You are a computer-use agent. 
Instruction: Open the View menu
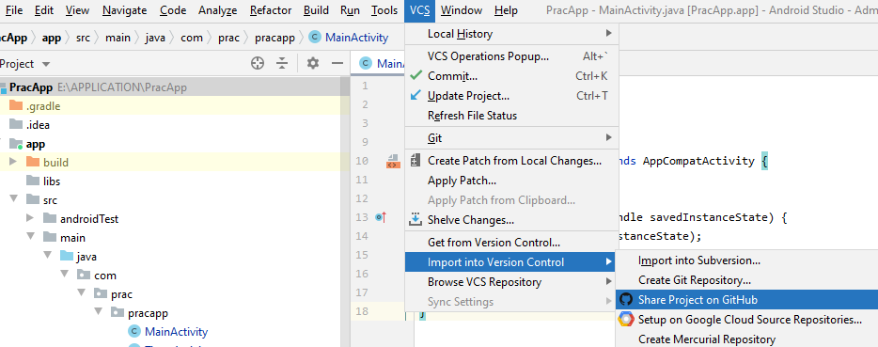[x=77, y=10]
